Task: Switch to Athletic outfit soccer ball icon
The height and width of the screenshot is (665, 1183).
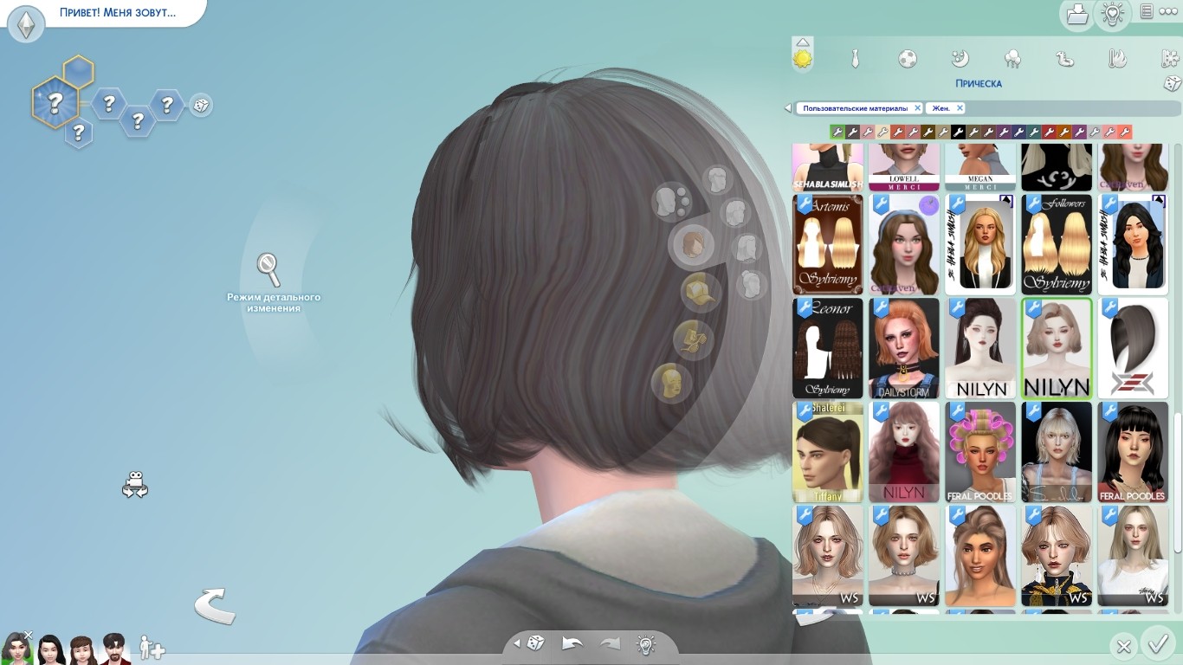Action: click(x=907, y=59)
